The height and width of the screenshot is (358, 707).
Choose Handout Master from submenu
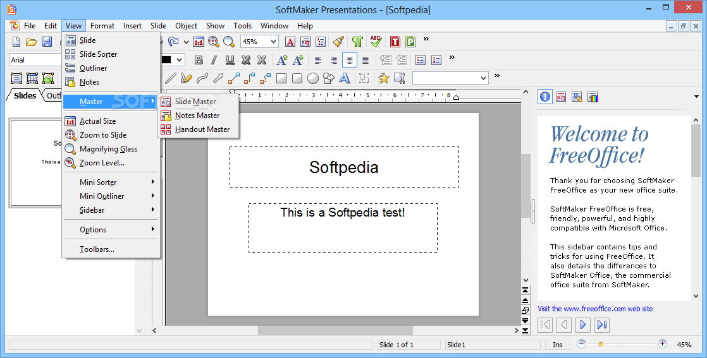click(199, 129)
